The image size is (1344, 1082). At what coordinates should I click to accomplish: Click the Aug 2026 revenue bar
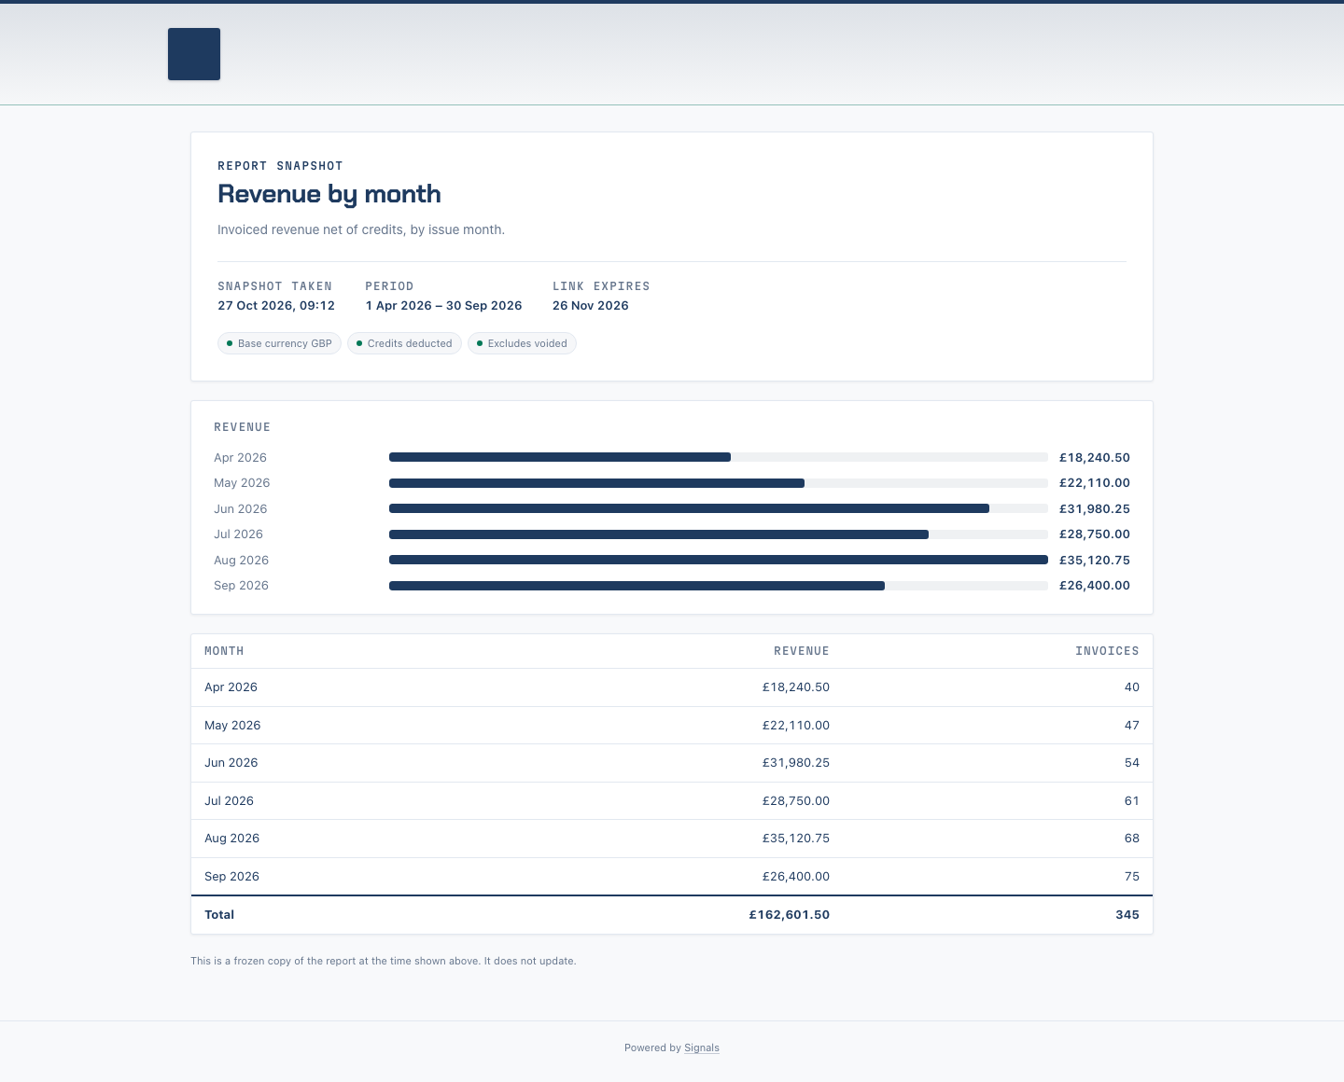point(719,560)
